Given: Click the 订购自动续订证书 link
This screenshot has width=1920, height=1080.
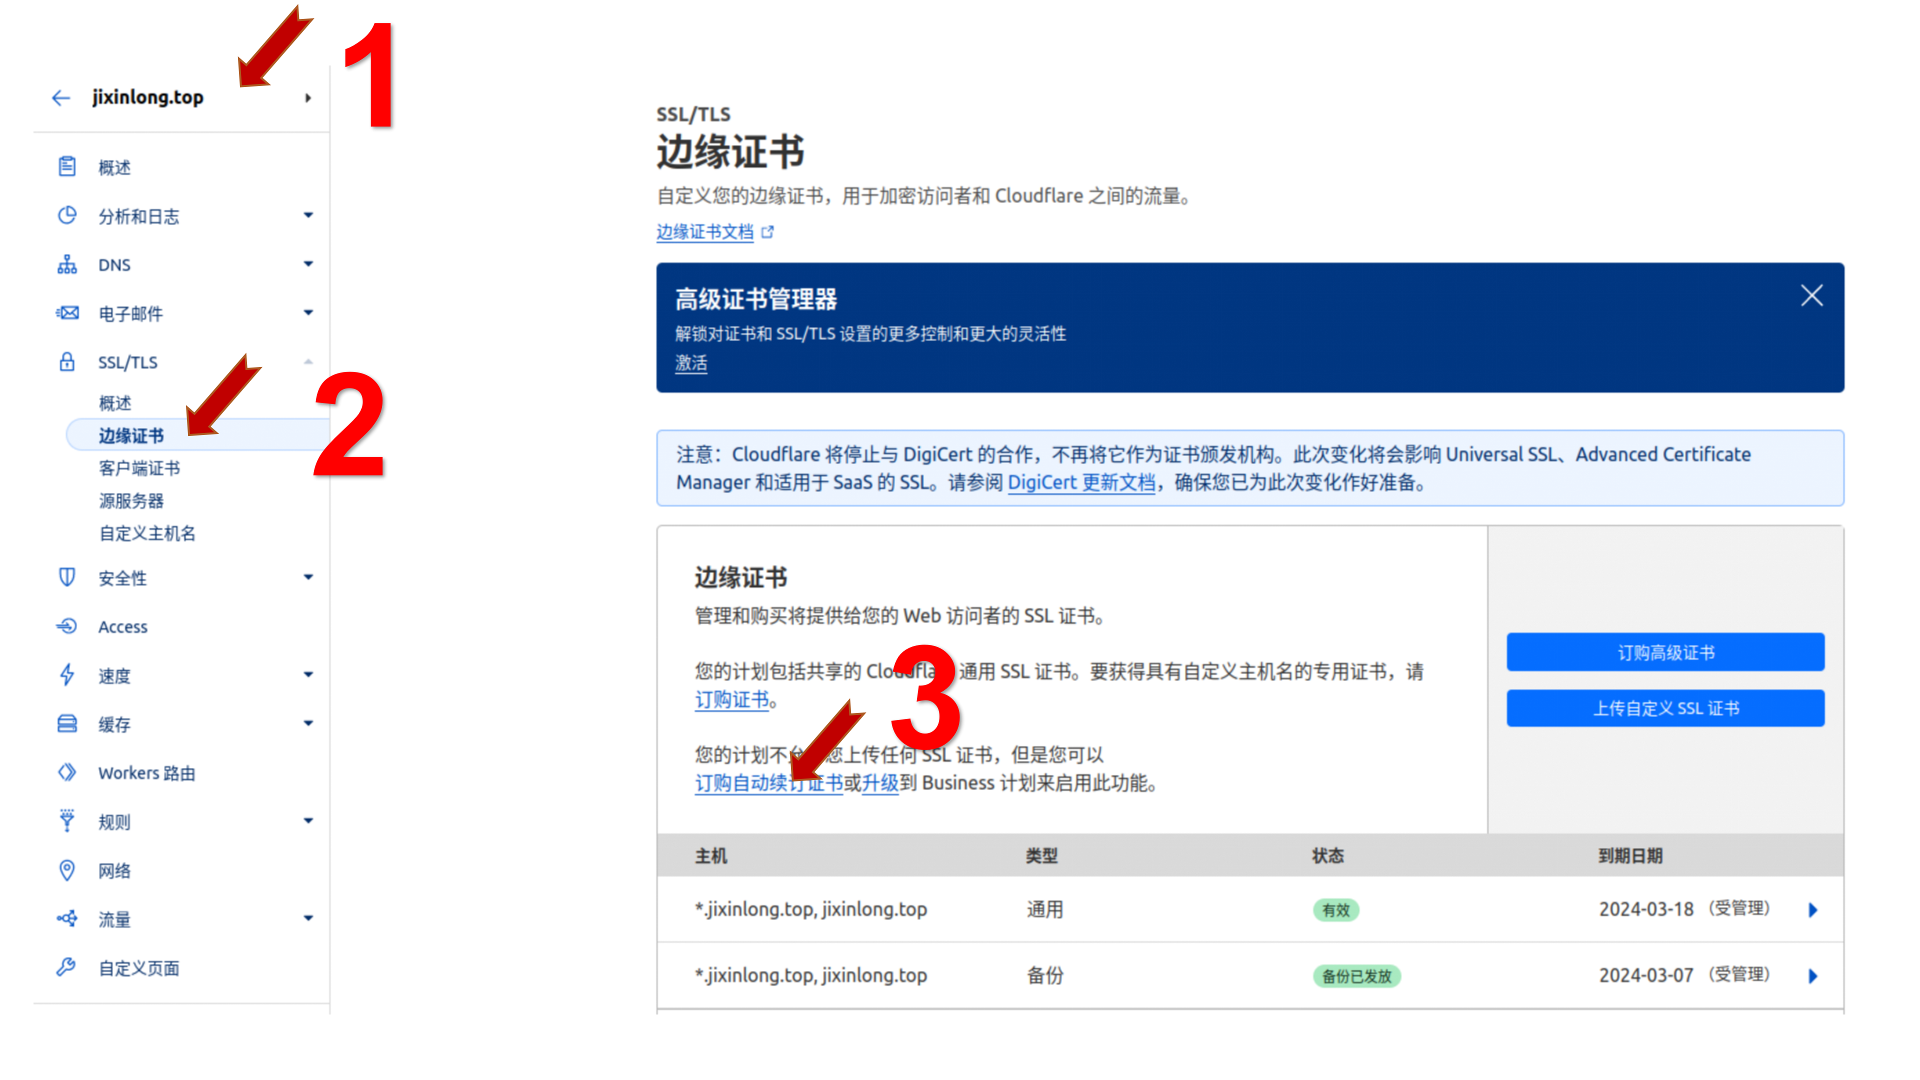Looking at the screenshot, I should point(768,782).
